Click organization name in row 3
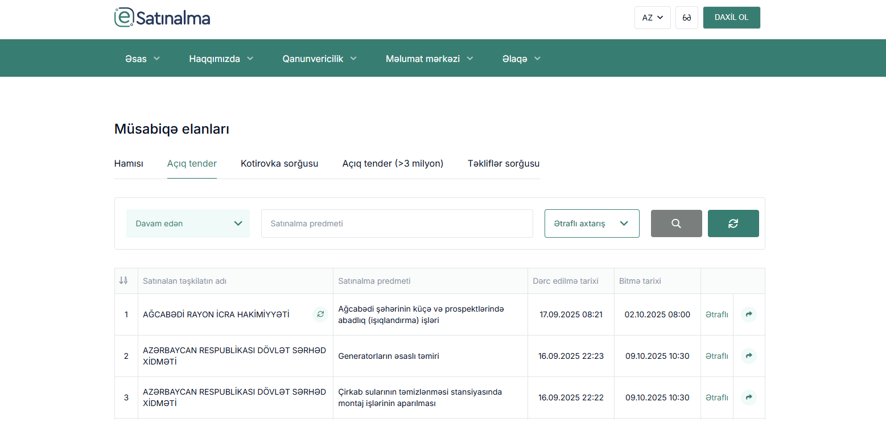This screenshot has width=886, height=443. coord(234,398)
